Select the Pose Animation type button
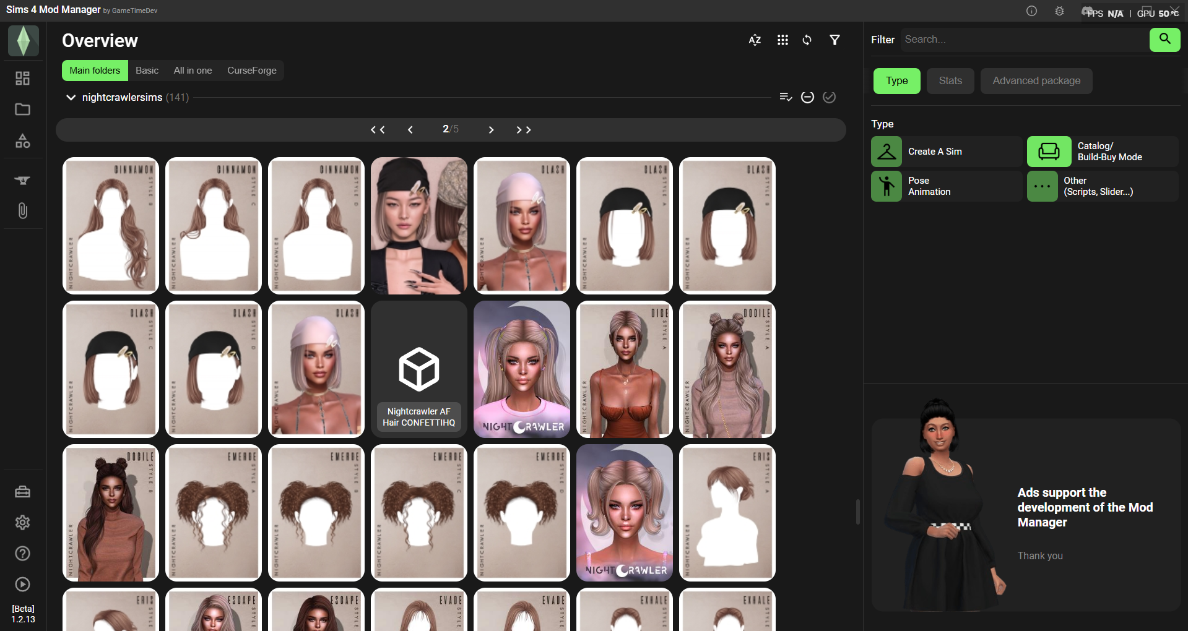The width and height of the screenshot is (1188, 631). click(x=946, y=186)
